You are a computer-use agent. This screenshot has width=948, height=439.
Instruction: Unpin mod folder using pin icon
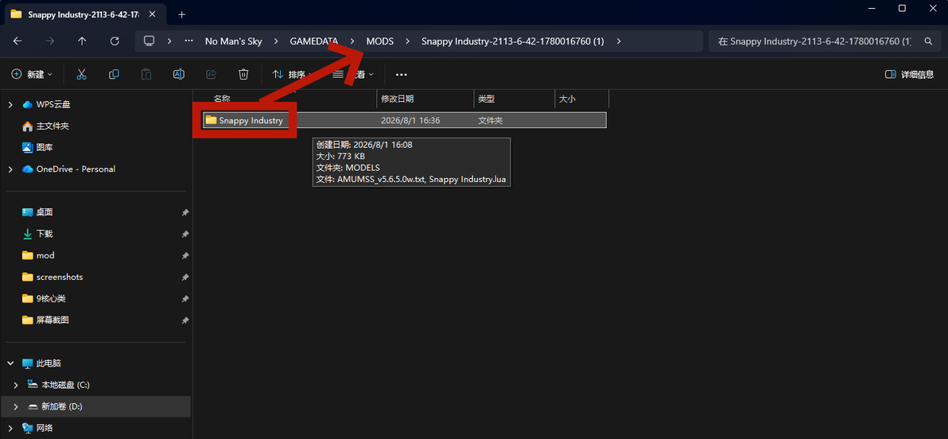point(185,255)
